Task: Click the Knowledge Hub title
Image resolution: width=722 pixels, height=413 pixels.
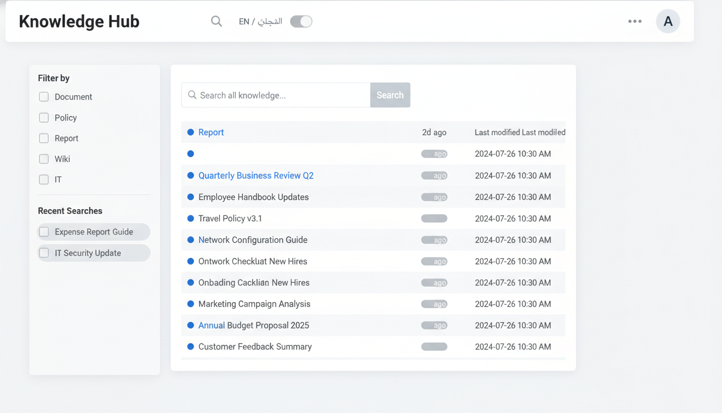Action: 79,22
